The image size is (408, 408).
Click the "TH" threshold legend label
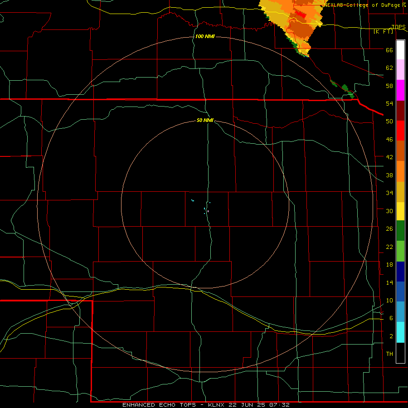point(389,354)
